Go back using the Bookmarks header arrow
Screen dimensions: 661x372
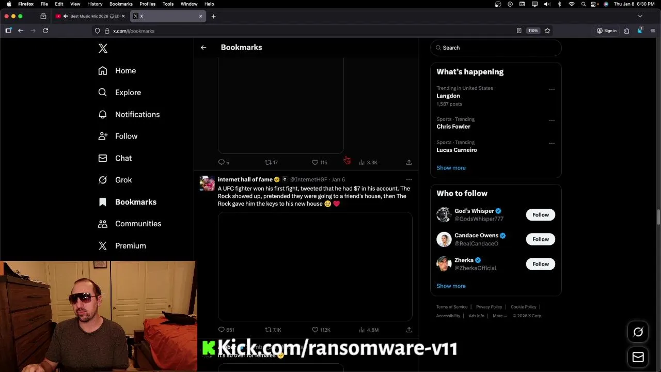coord(203,48)
